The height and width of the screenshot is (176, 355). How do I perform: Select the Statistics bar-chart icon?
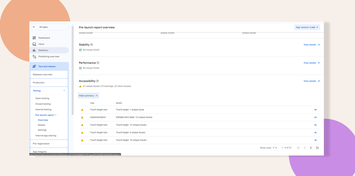34,50
